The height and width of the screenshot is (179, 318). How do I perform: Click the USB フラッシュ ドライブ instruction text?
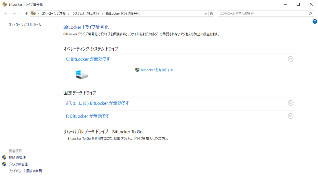[x=118, y=139]
